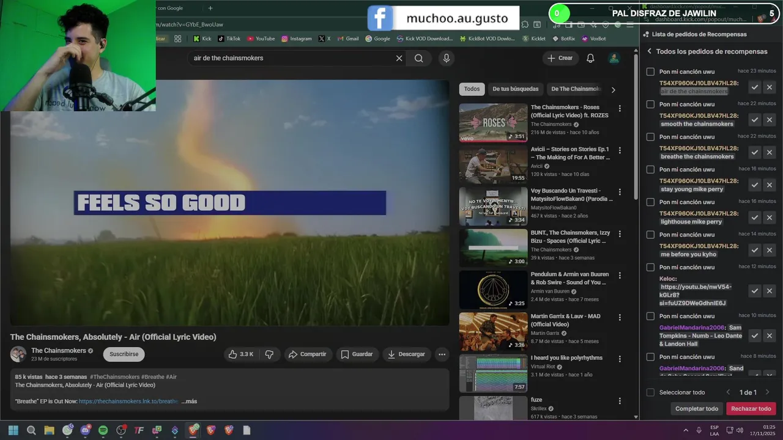This screenshot has height=440, width=783.
Task: Open options menu for Avicii Stories video
Action: pyautogui.click(x=620, y=150)
